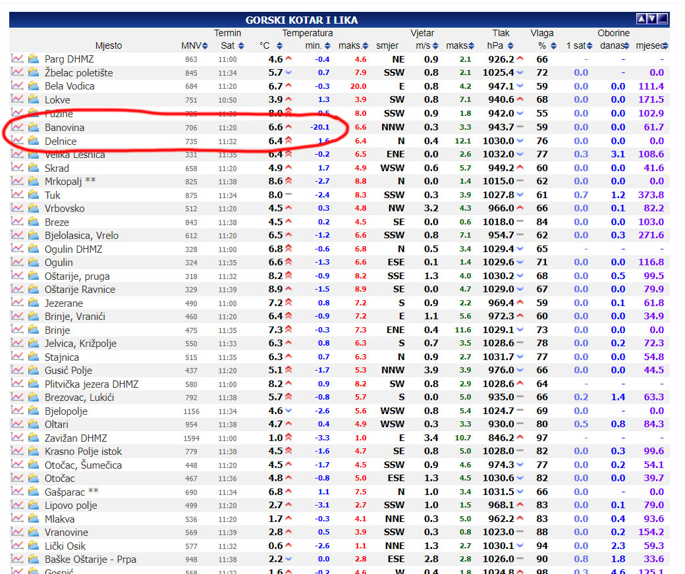Click the graph icon beside Vrbovsko
Screen dimensions: 685x574
click(17, 208)
